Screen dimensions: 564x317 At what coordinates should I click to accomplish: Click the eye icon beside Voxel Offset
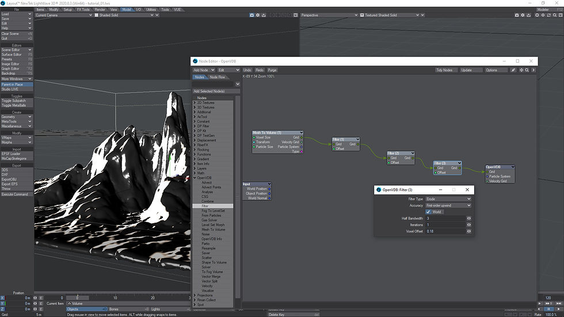click(x=469, y=231)
